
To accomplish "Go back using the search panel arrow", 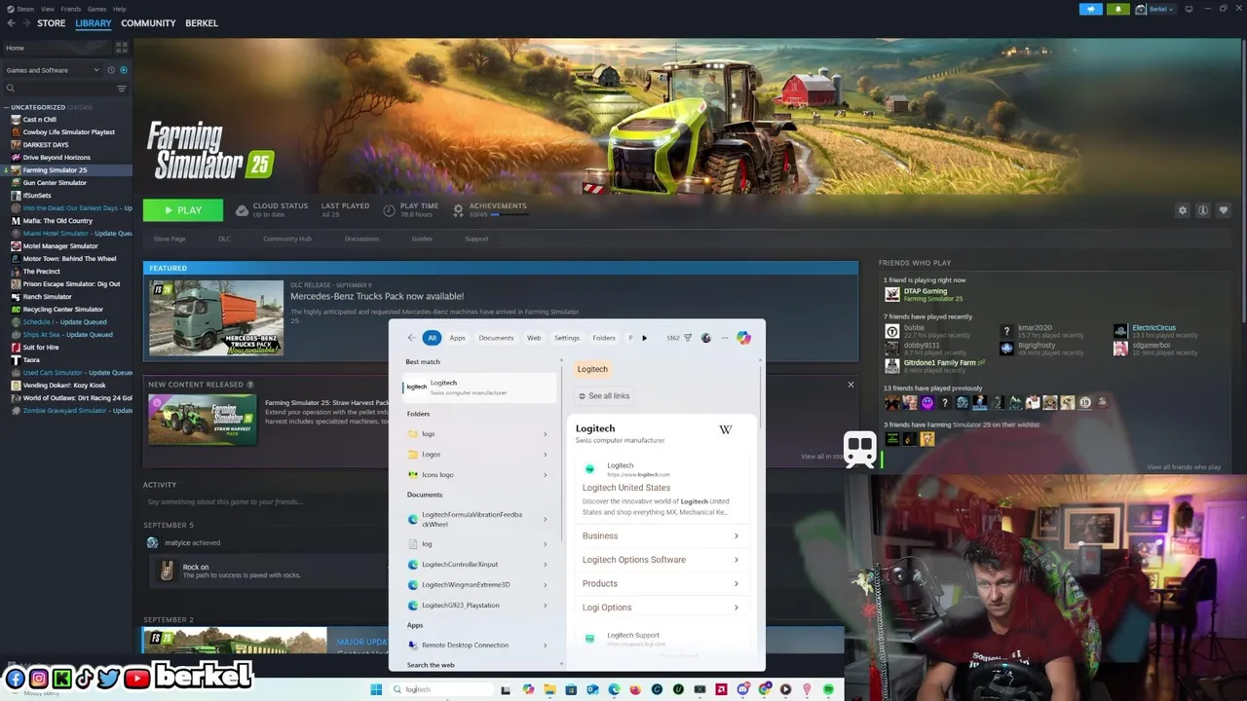I will click(x=411, y=338).
